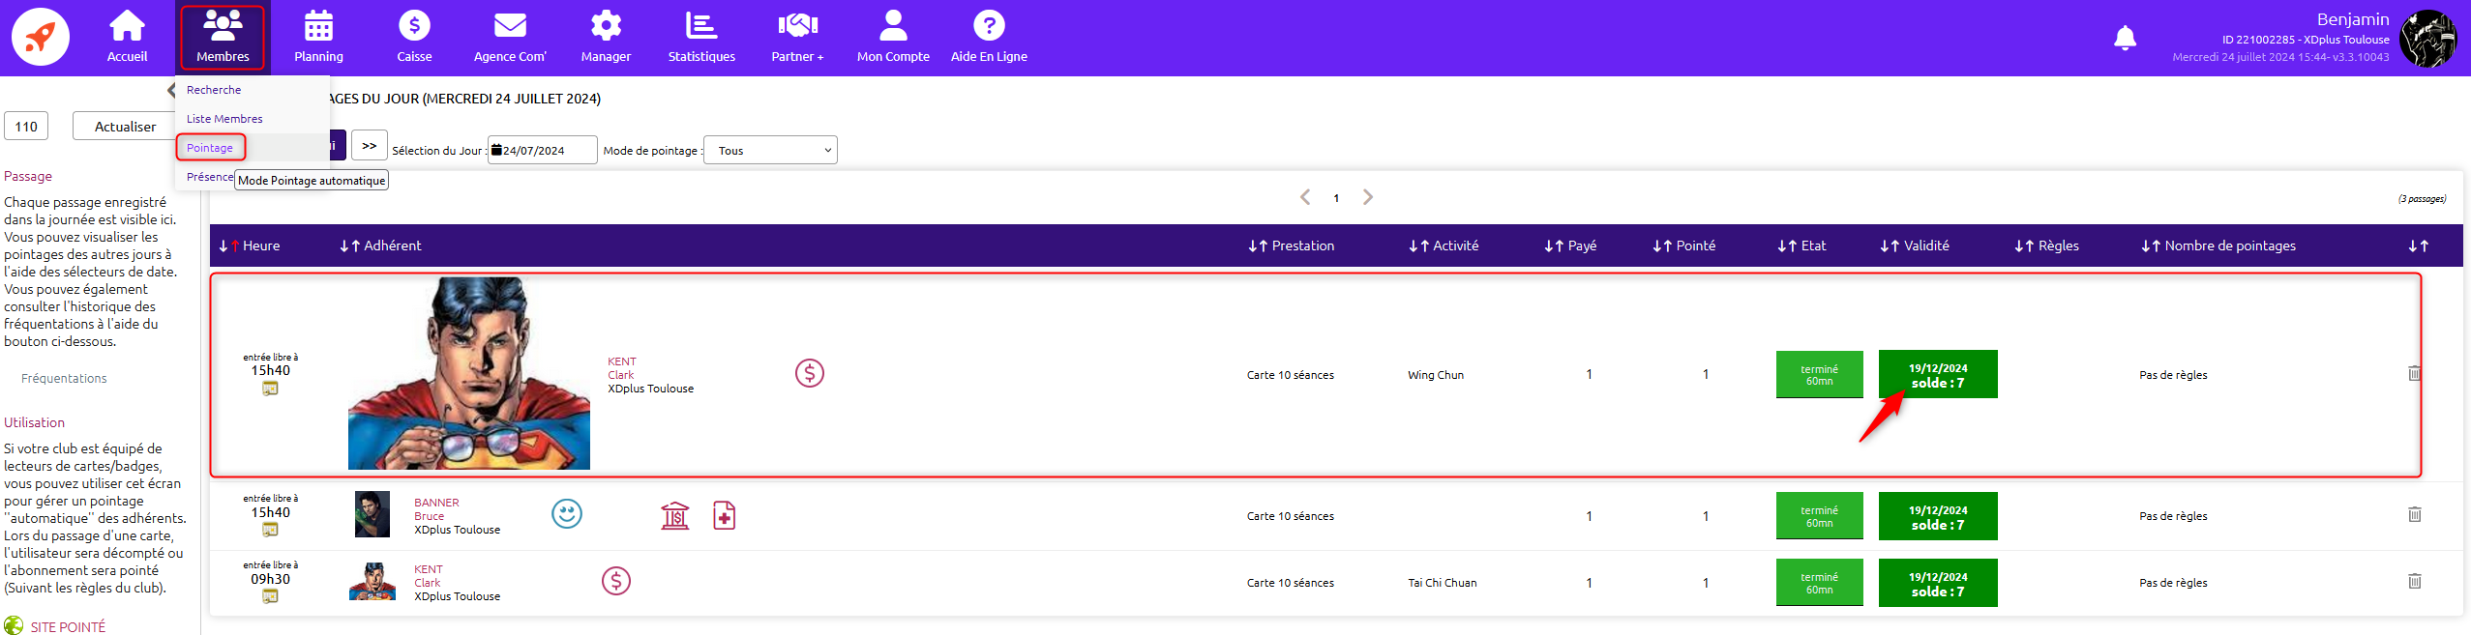Click the calendar icon in BANNER Bruce row
The height and width of the screenshot is (635, 2471).
[x=270, y=530]
